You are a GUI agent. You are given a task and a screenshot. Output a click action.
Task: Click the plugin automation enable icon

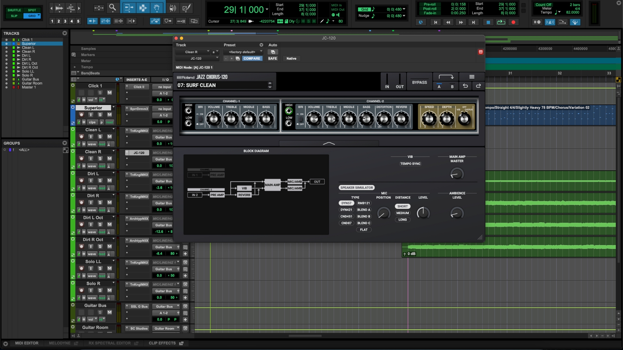tap(273, 52)
